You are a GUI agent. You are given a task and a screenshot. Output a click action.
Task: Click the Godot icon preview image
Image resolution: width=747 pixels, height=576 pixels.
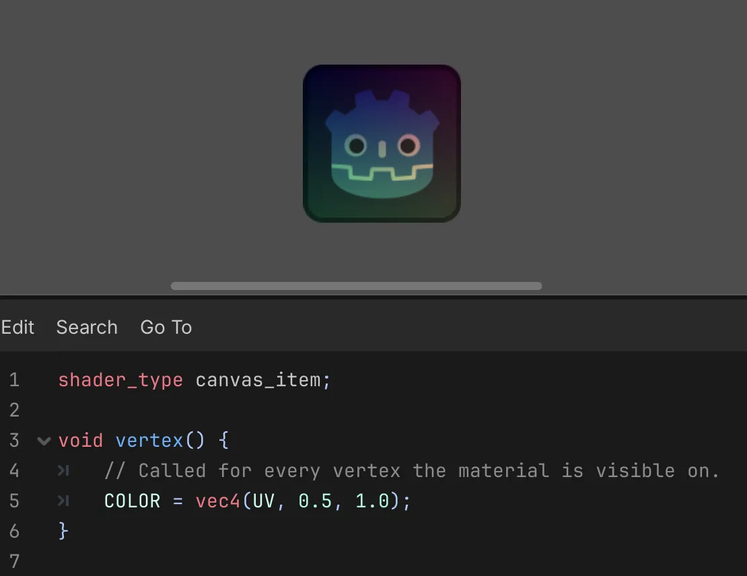coord(382,143)
